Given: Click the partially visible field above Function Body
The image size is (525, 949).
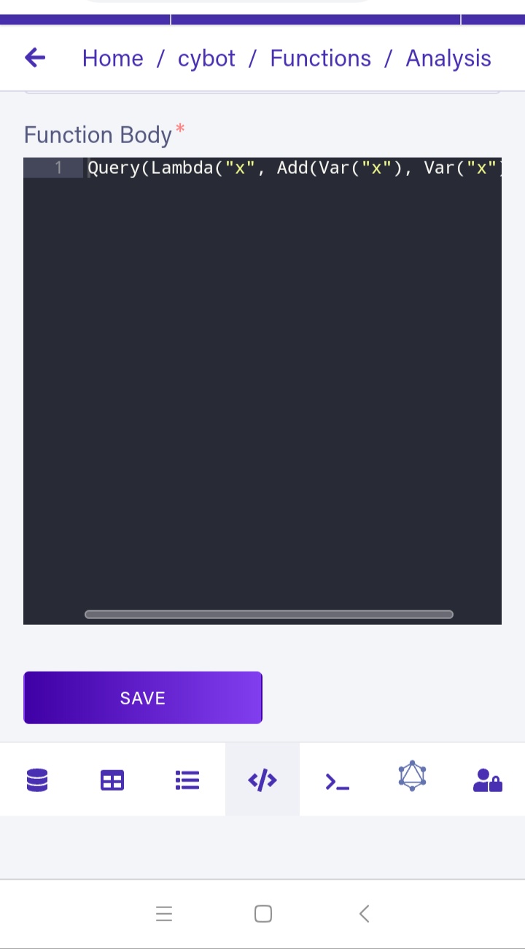Looking at the screenshot, I should point(262,92).
